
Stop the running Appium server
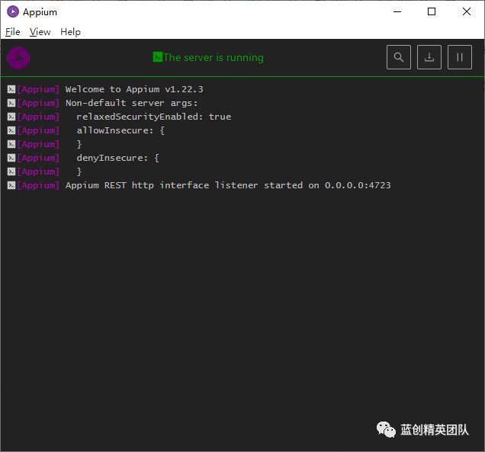tap(460, 57)
